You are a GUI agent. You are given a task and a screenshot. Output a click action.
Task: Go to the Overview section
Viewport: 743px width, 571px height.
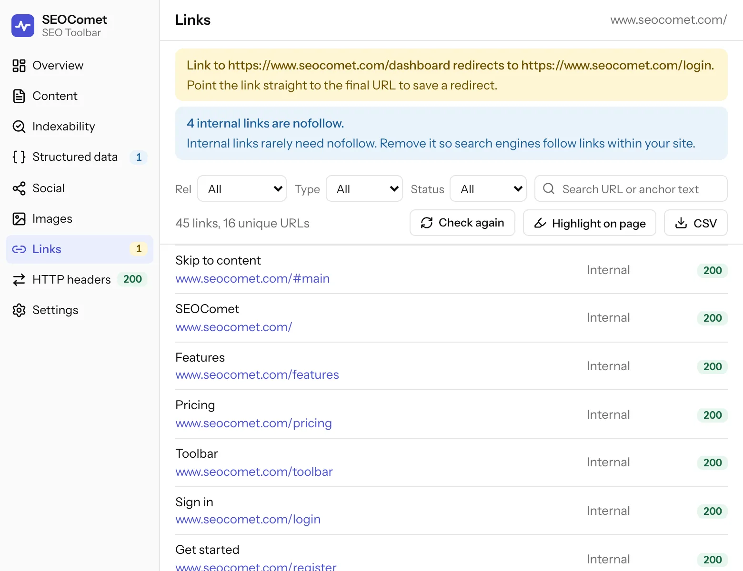80,66
